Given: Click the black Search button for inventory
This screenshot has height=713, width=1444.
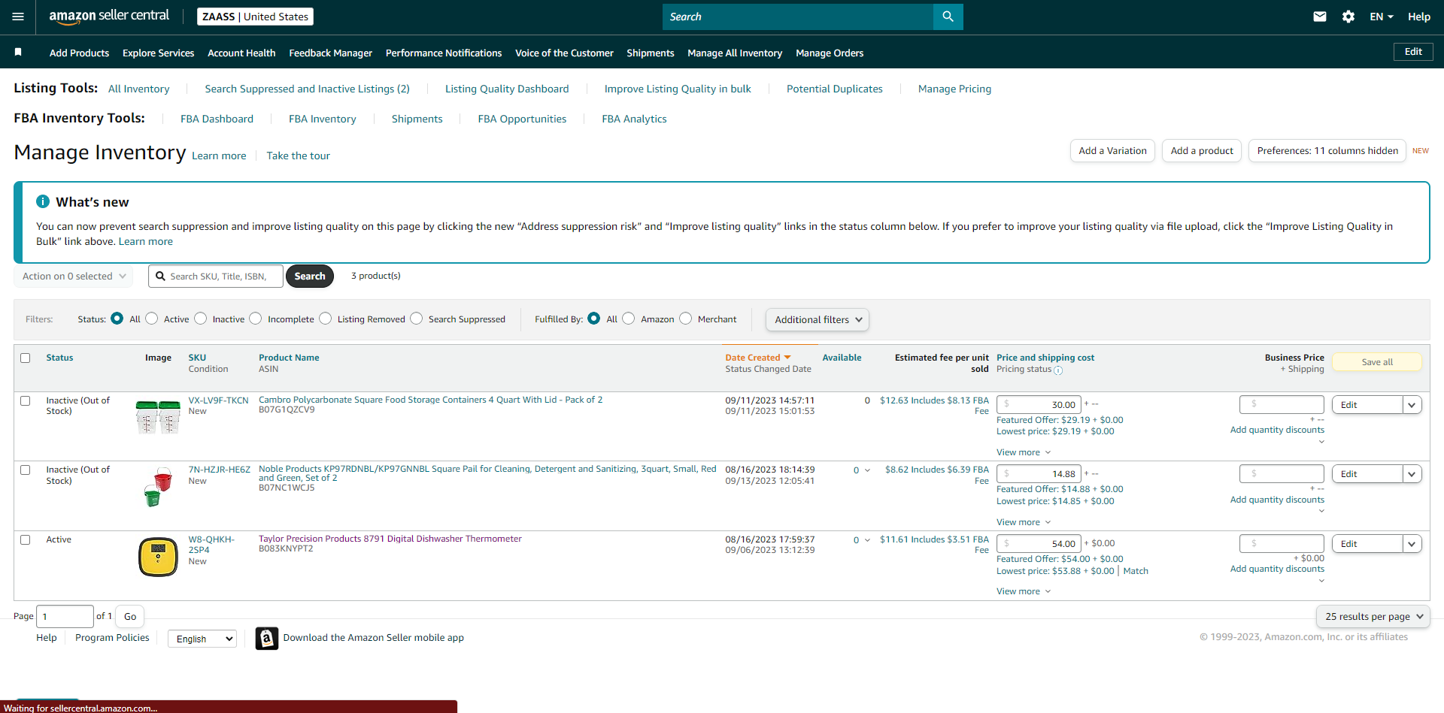Looking at the screenshot, I should [x=310, y=276].
